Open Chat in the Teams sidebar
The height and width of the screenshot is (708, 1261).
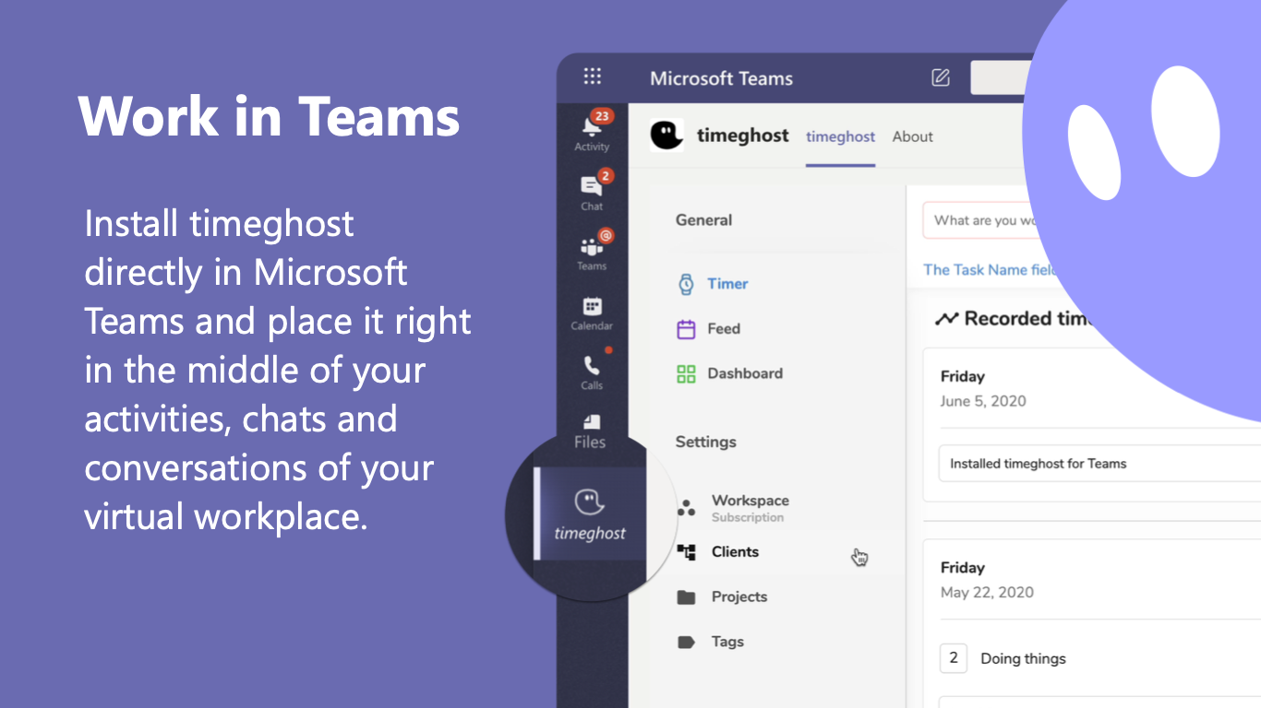click(593, 192)
